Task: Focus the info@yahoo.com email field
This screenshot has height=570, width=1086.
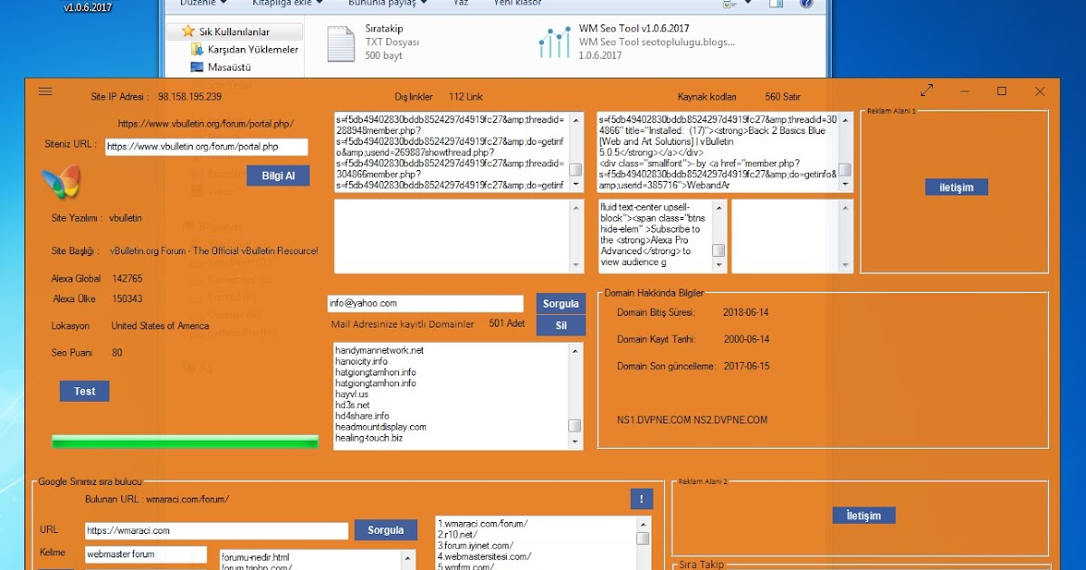Action: point(425,304)
